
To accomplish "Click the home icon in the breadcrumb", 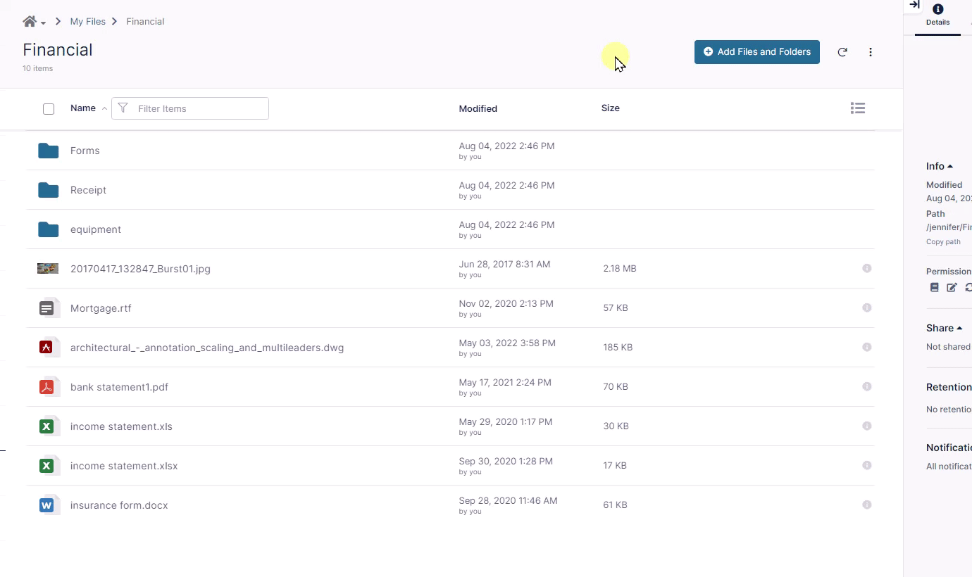I will pyautogui.click(x=30, y=22).
